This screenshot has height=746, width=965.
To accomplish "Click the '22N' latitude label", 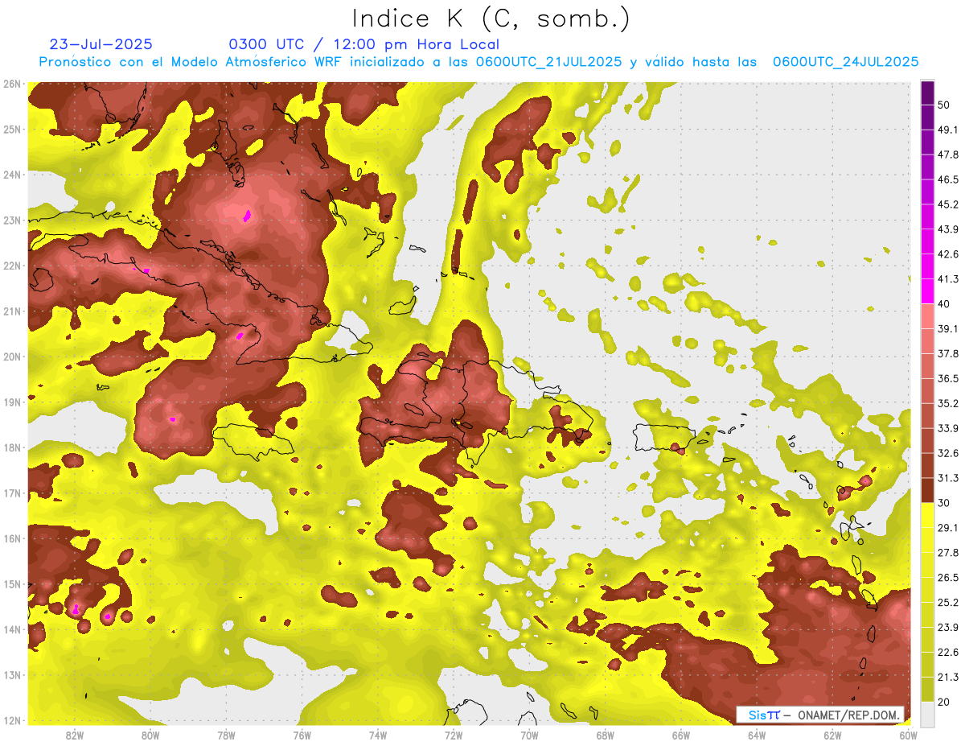I will [12, 266].
